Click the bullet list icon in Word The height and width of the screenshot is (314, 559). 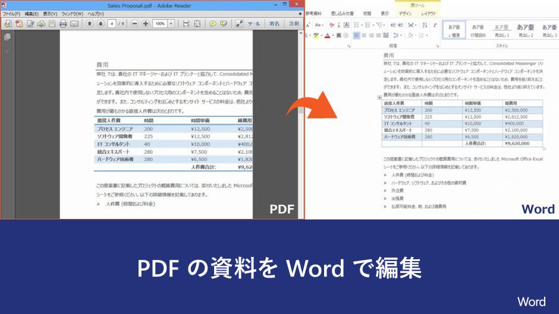pyautogui.click(x=356, y=25)
